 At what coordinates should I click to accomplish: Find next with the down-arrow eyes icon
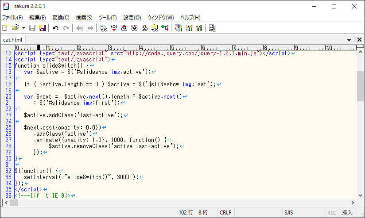114,28
